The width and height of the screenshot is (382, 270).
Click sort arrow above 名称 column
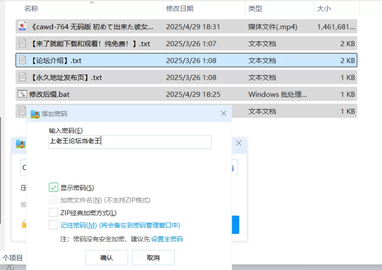92,2
